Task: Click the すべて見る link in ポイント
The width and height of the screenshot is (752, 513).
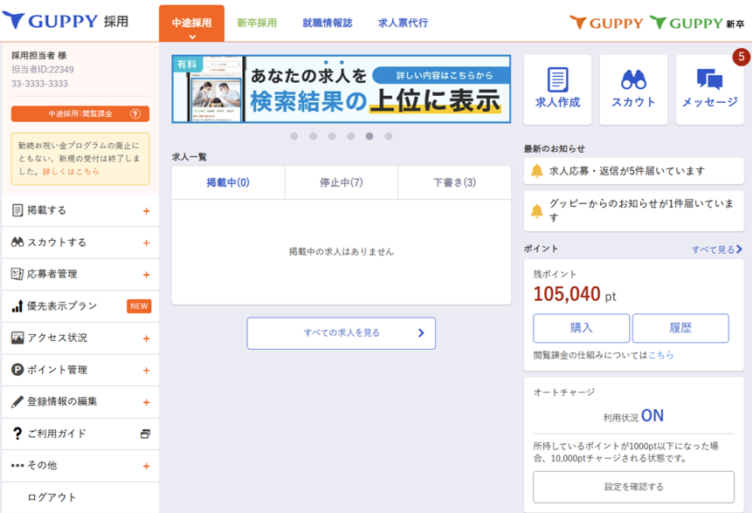Action: point(713,250)
